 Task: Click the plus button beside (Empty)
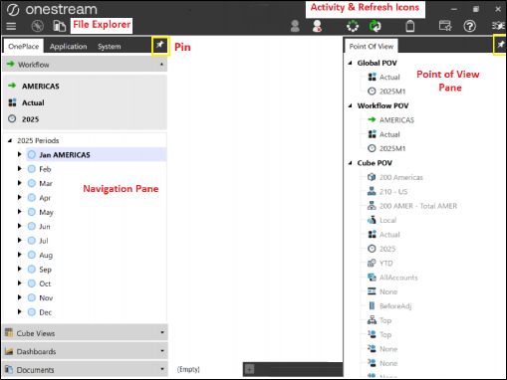[x=249, y=369]
